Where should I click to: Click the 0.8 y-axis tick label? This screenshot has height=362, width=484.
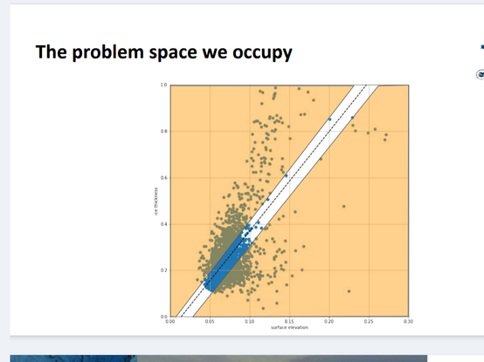[x=163, y=131]
